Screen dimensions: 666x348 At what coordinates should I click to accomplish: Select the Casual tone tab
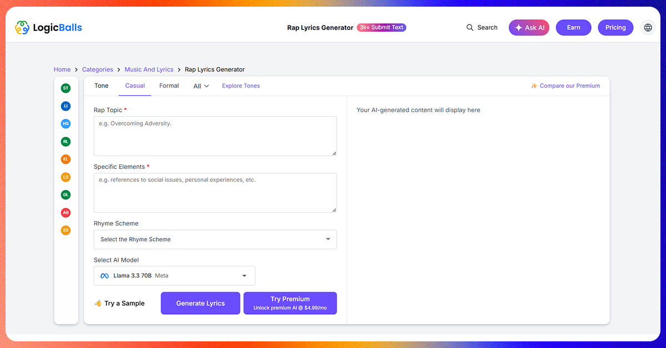(x=135, y=85)
